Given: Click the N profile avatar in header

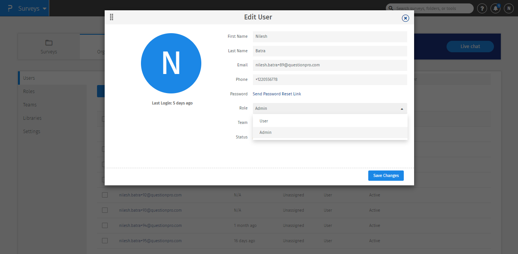Looking at the screenshot, I should tap(508, 8).
